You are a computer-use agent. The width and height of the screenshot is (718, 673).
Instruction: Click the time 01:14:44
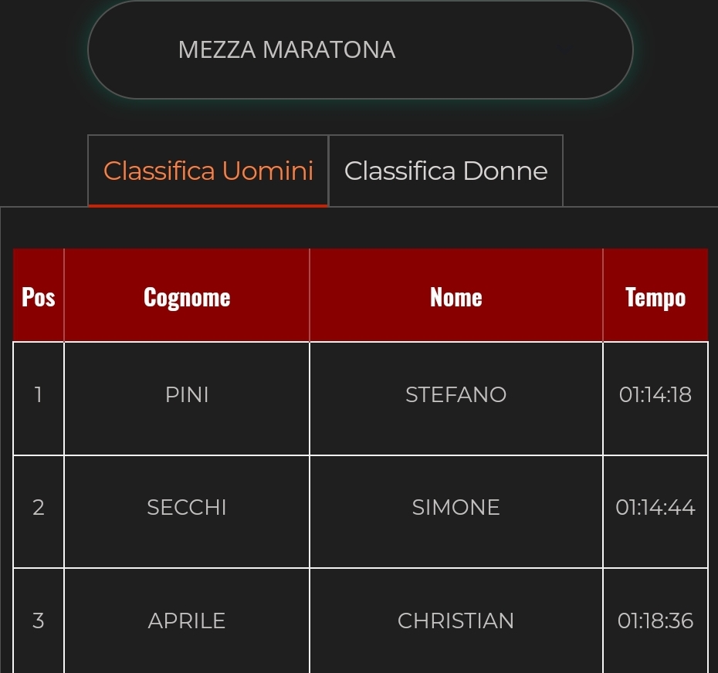tap(655, 508)
